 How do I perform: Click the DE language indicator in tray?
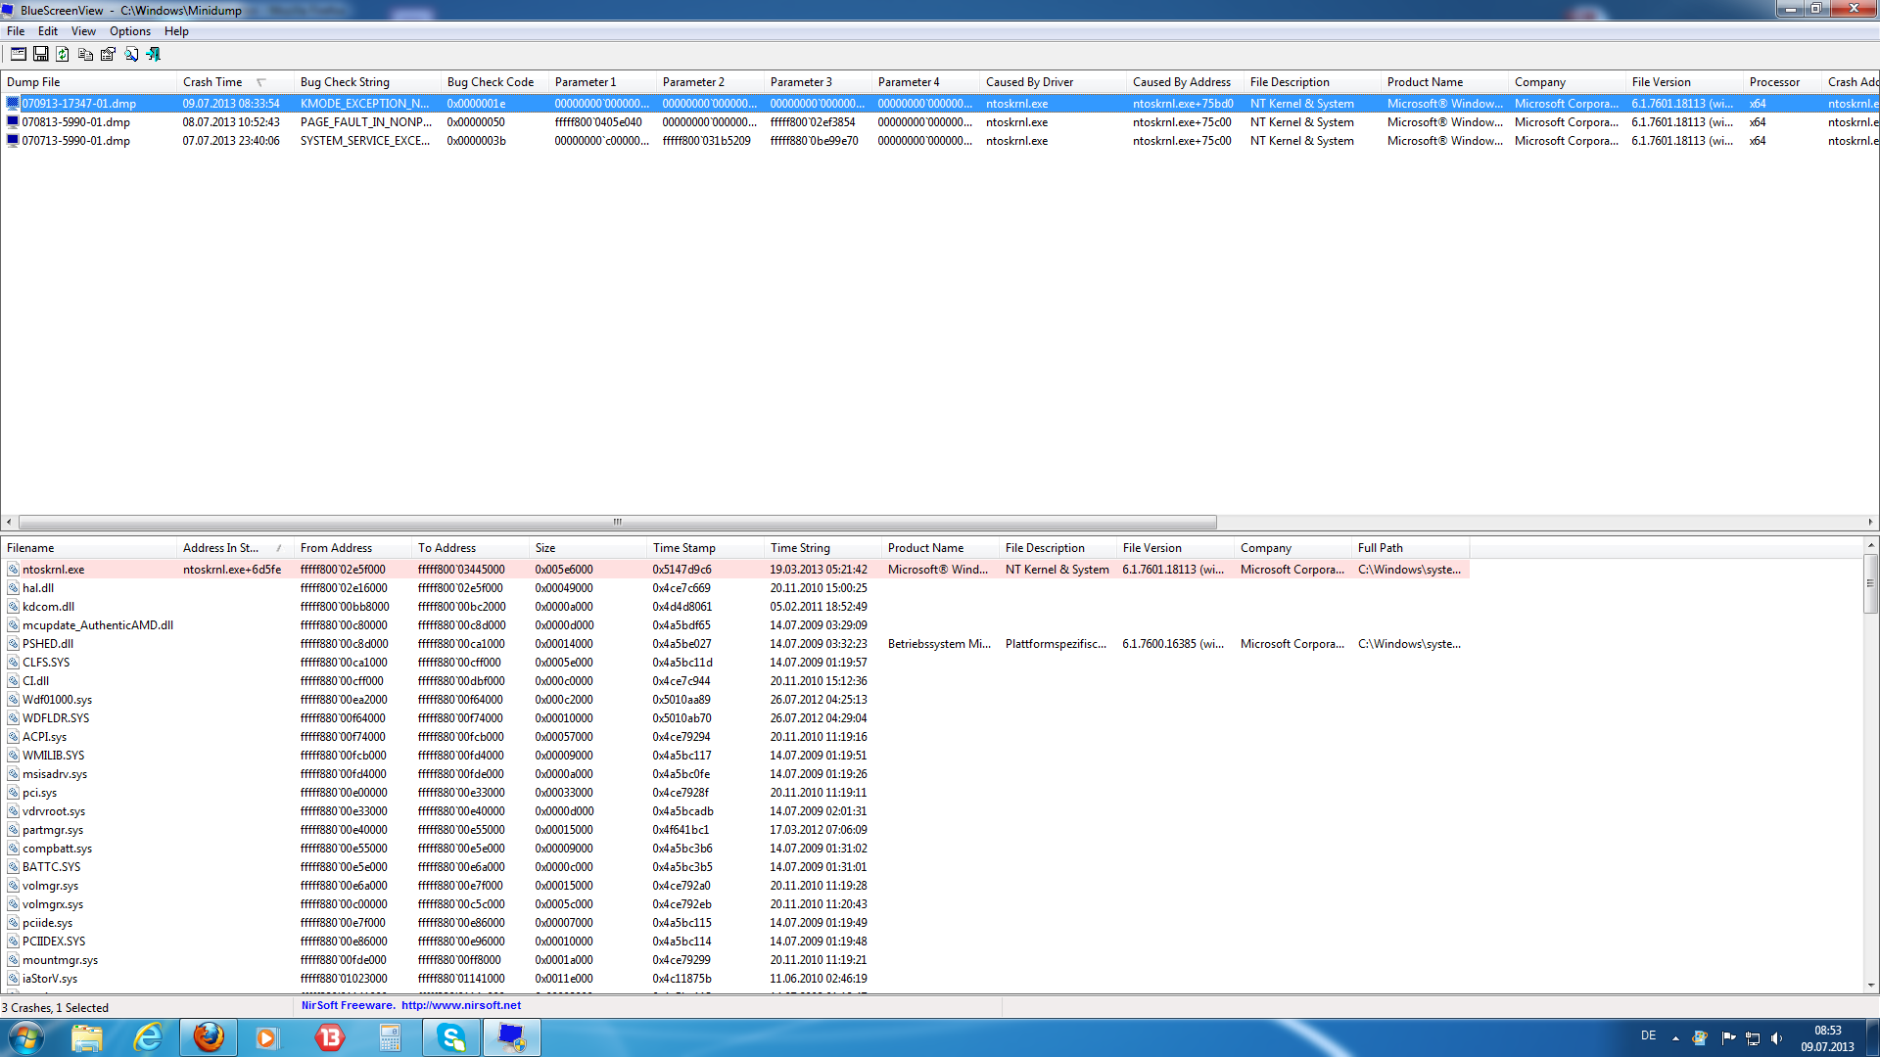[x=1648, y=1035]
